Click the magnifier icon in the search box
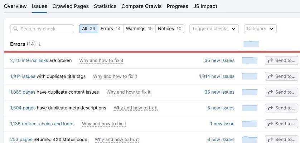 (x=15, y=29)
